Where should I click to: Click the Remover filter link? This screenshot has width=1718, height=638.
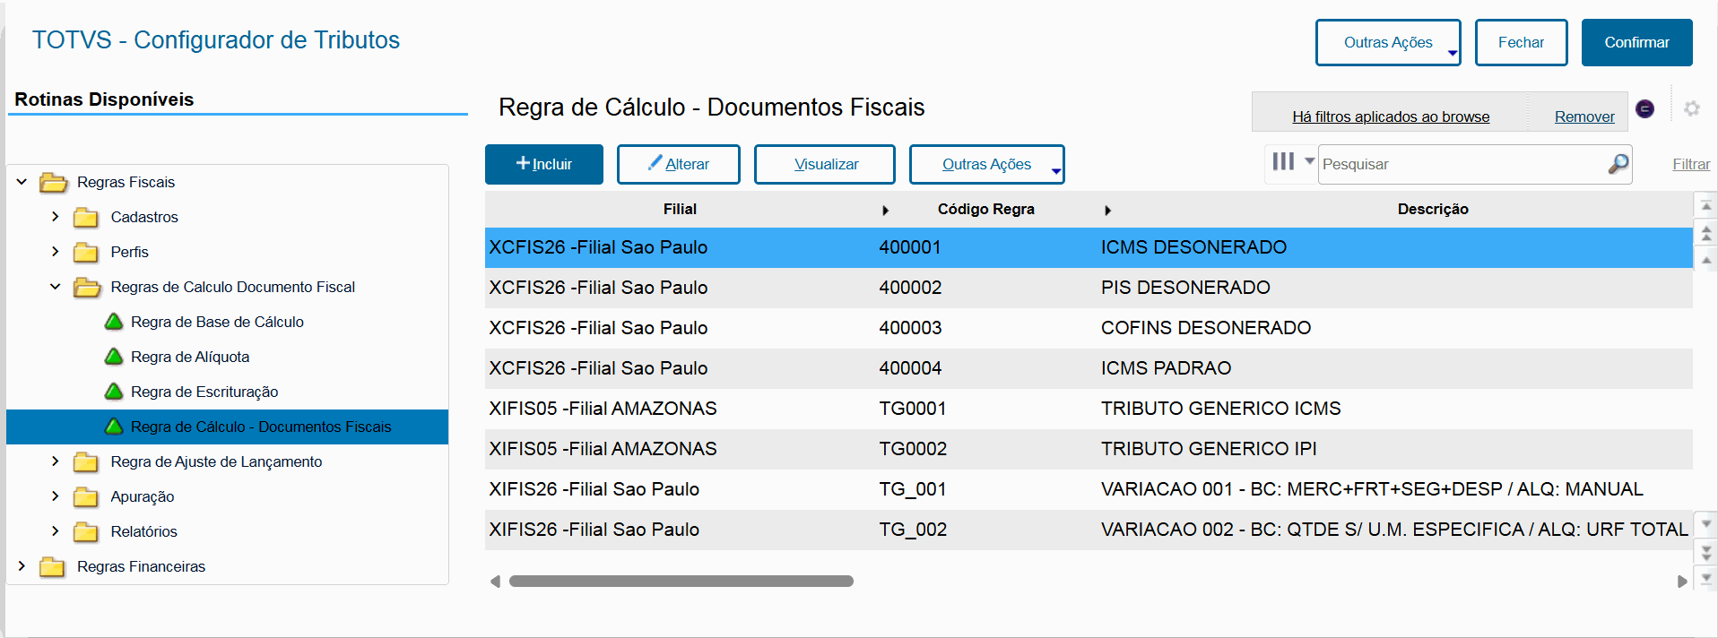point(1584,116)
